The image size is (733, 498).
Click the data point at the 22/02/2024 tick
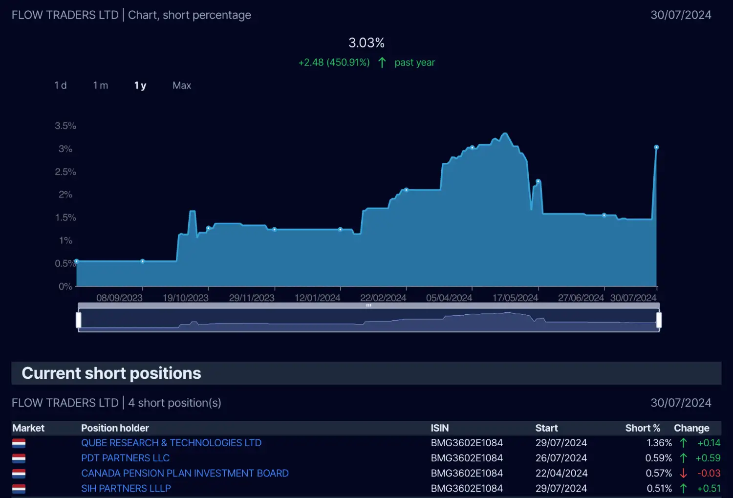click(x=406, y=190)
